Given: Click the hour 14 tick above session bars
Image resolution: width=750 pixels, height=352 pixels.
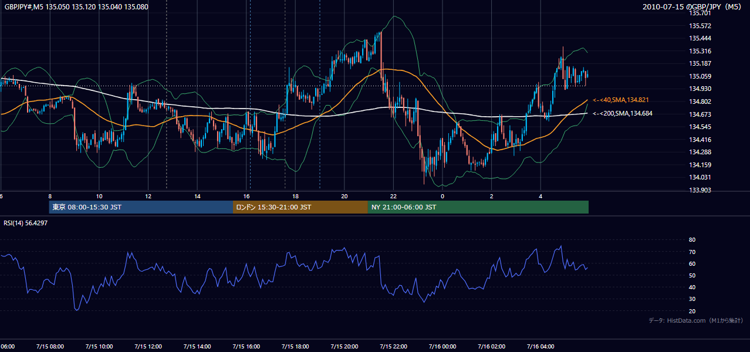Looking at the screenshot, I should pos(197,196).
